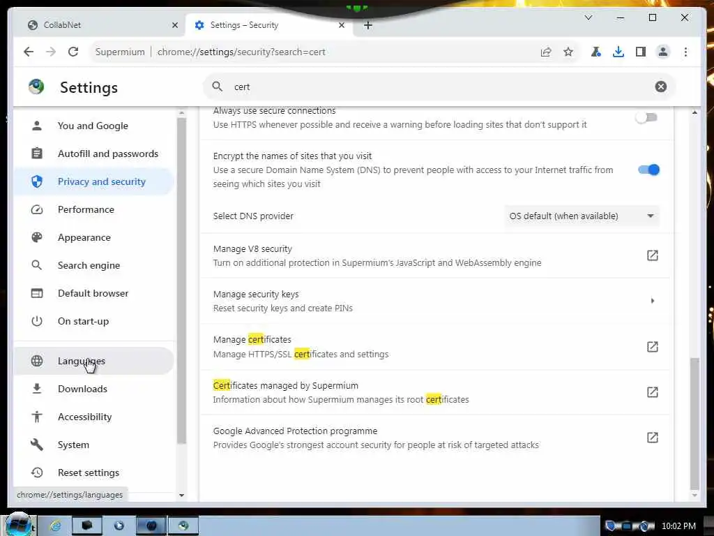This screenshot has height=536, width=714.
Task: Select the Settings – Security tab
Action: 268,25
